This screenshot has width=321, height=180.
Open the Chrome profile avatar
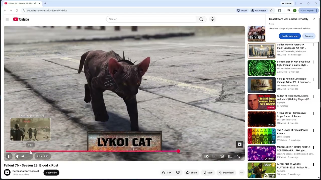295,10
